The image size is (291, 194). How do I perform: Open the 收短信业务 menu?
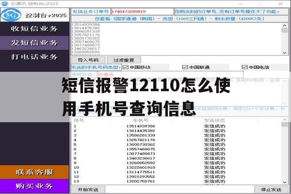(34, 29)
